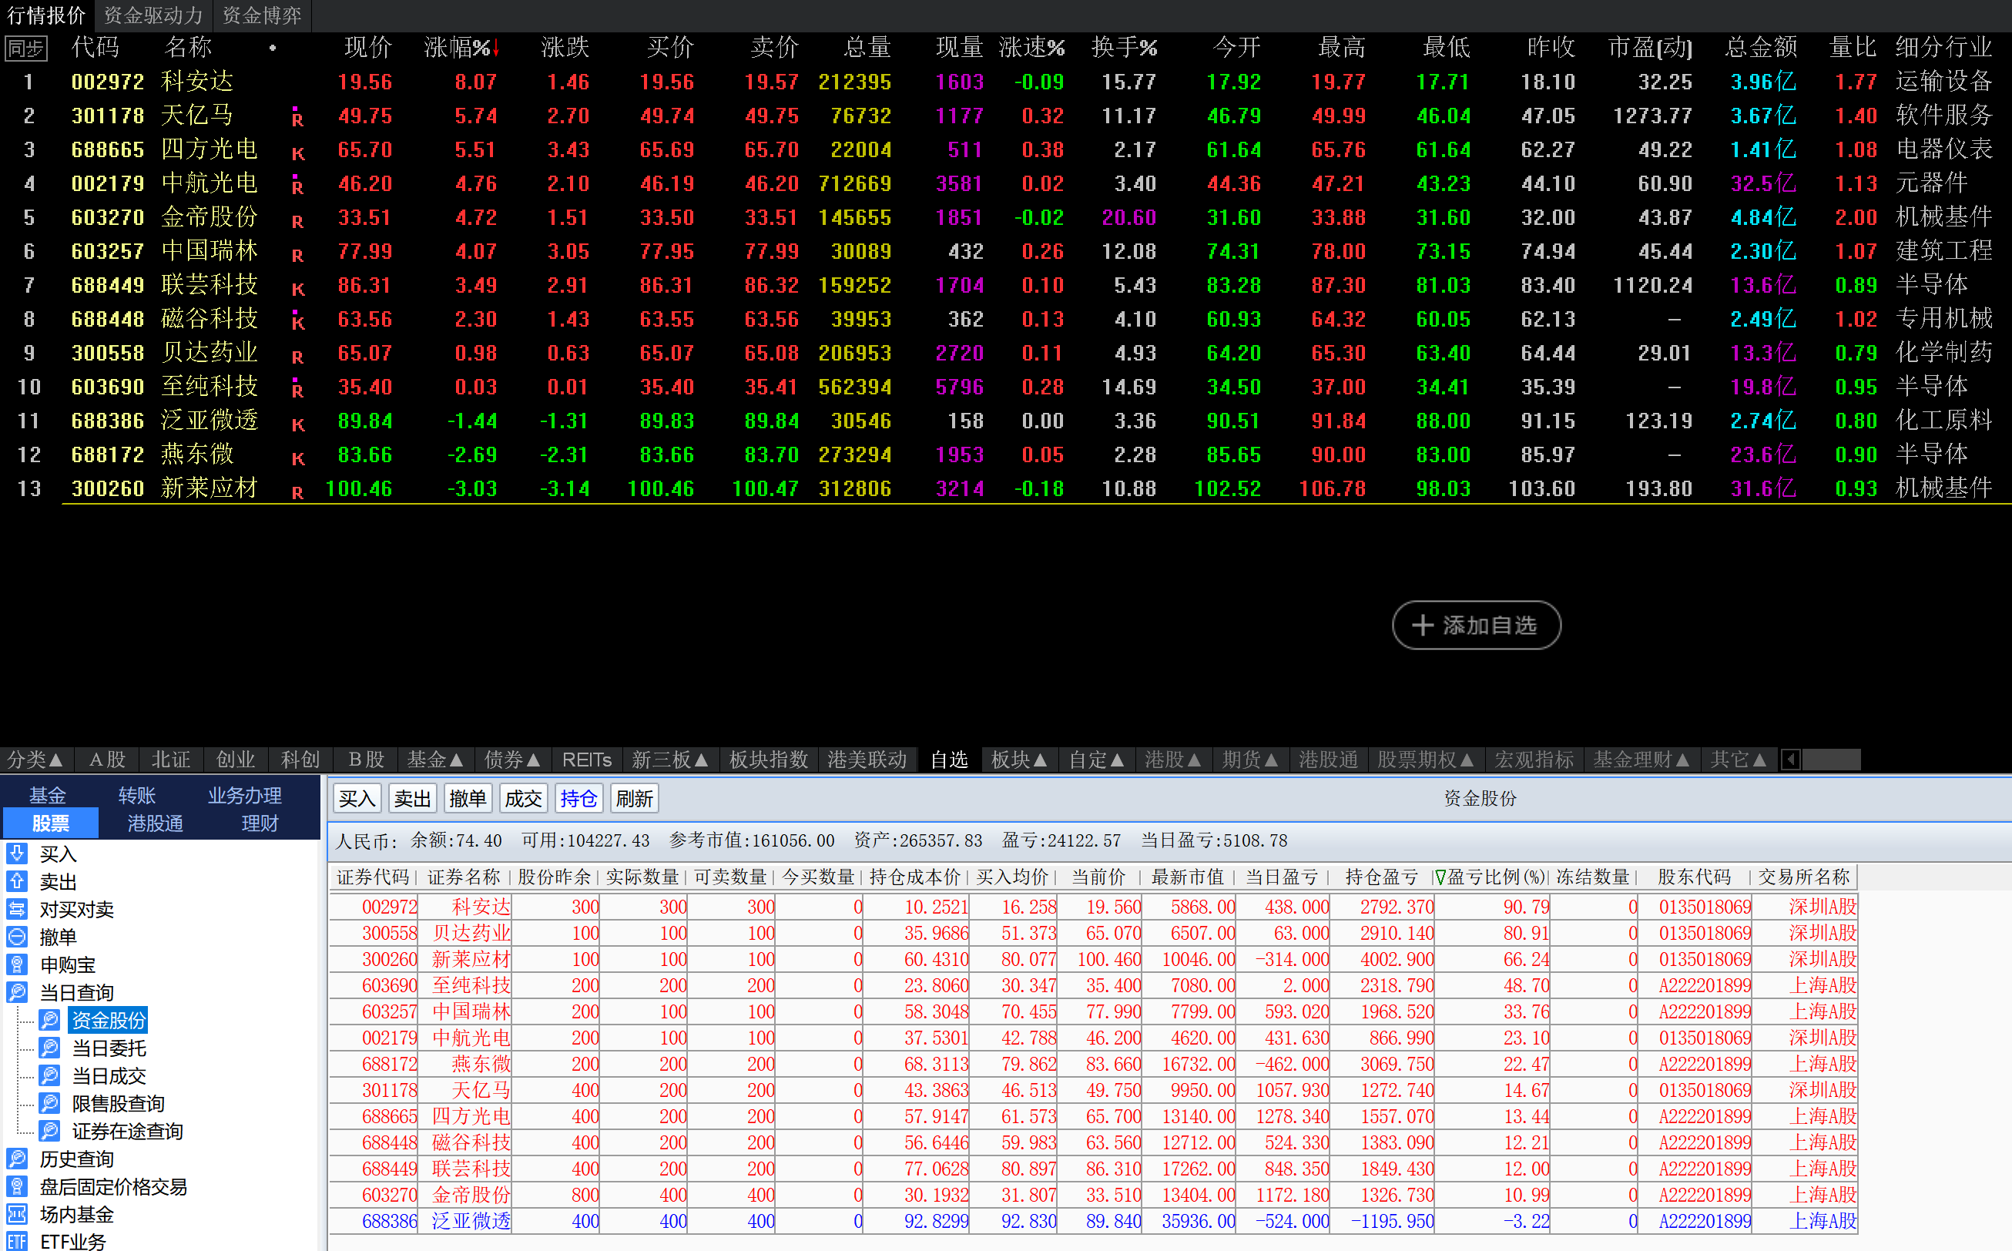
Task: Switch to the 业务办理 tab
Action: point(244,795)
